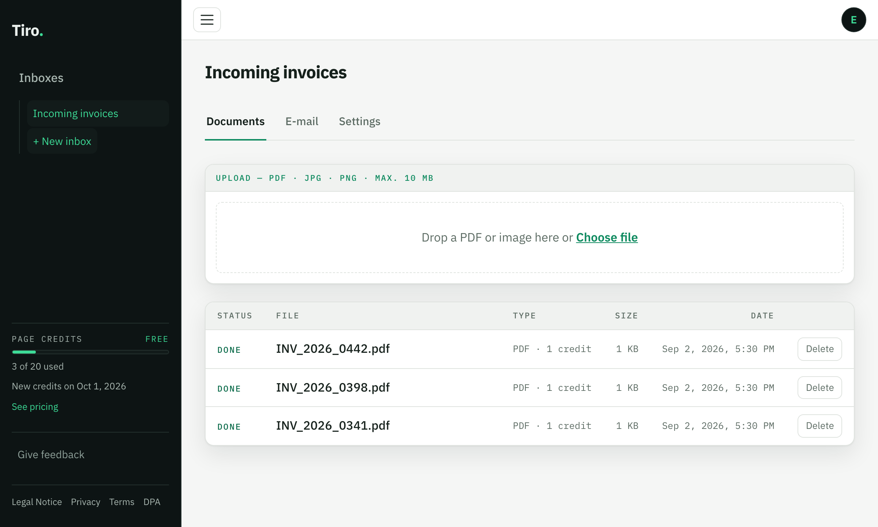Open the Legal Notice link
This screenshot has height=527, width=878.
[37, 502]
